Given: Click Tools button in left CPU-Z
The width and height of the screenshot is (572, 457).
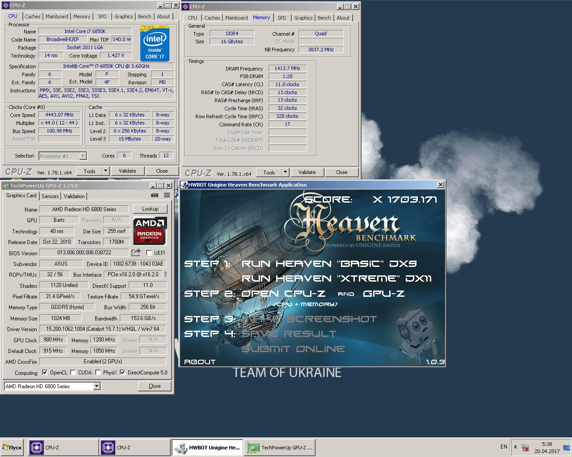Looking at the screenshot, I should [x=89, y=171].
